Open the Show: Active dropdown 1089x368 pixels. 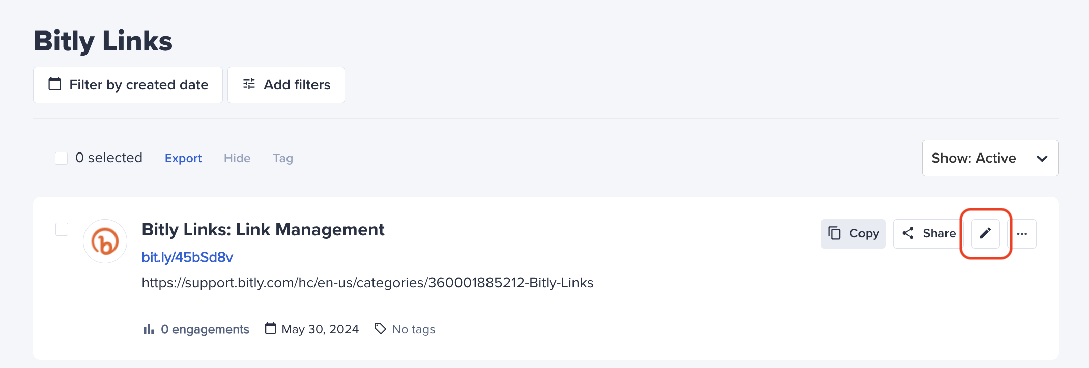pyautogui.click(x=990, y=158)
